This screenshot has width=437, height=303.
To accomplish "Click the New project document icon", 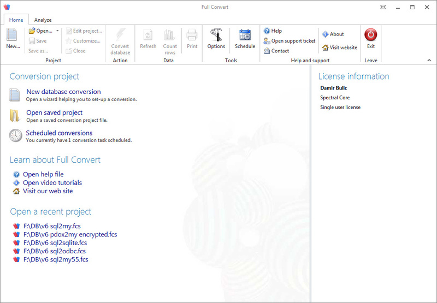I will (12, 34).
